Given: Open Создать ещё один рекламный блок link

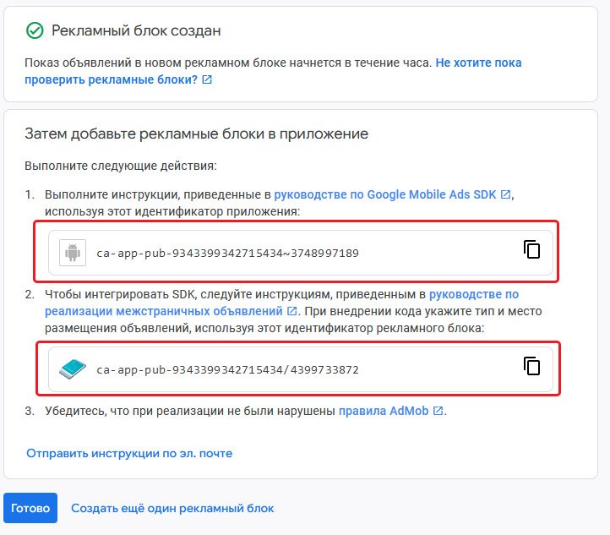Looking at the screenshot, I should coord(172,508).
